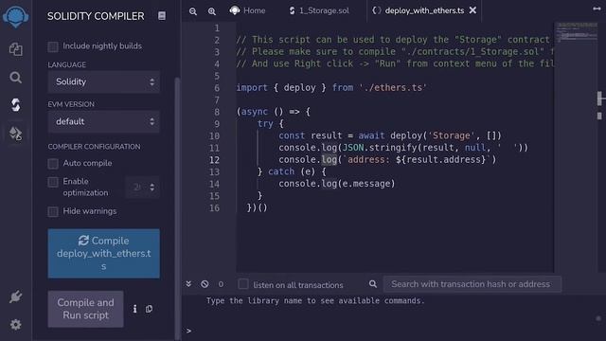Click e.message on line 14
The width and height of the screenshot is (606, 341).
366,184
